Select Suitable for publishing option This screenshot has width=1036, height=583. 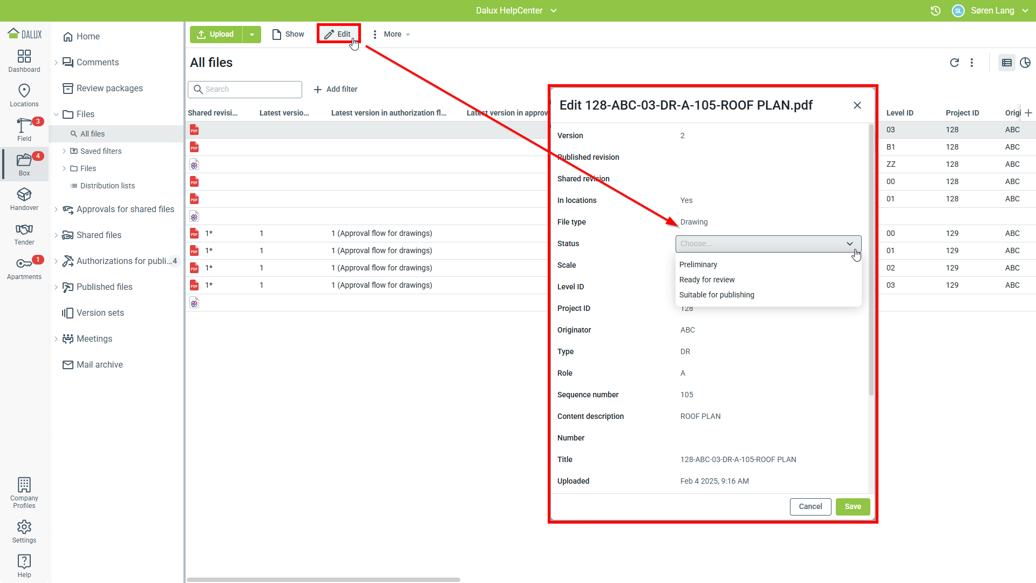(717, 295)
